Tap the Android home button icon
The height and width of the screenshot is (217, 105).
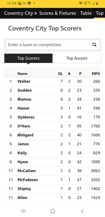(52, 211)
